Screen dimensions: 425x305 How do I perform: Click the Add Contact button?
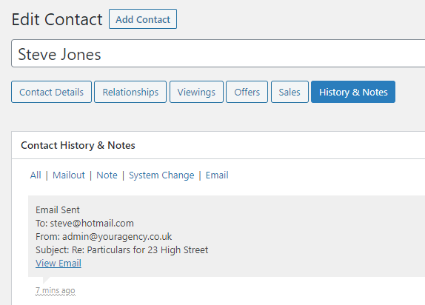143,19
